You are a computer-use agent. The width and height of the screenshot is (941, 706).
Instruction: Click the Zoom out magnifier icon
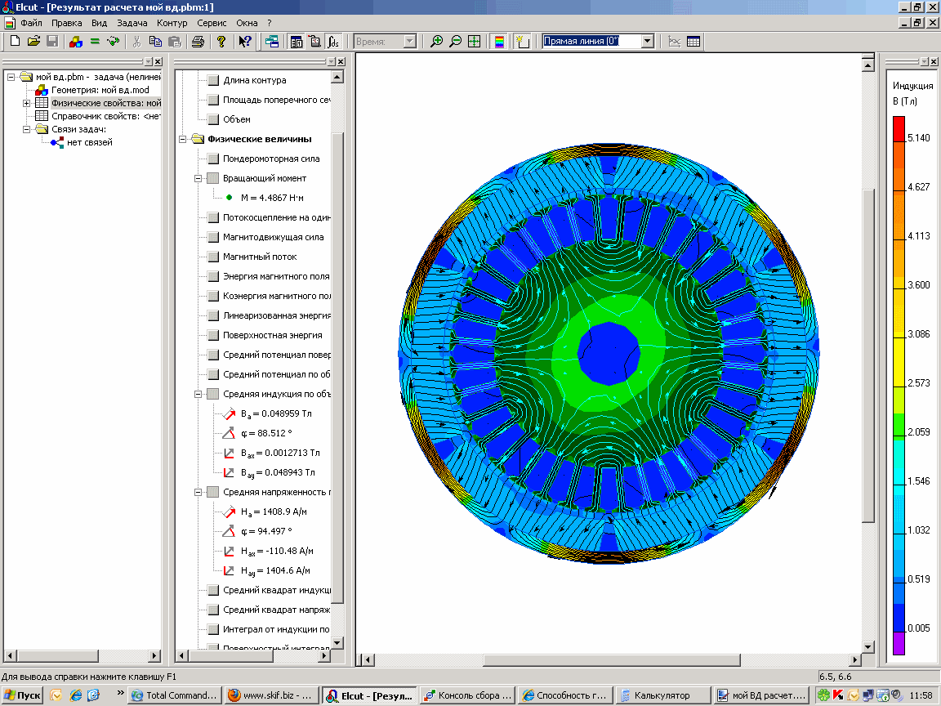tap(455, 42)
